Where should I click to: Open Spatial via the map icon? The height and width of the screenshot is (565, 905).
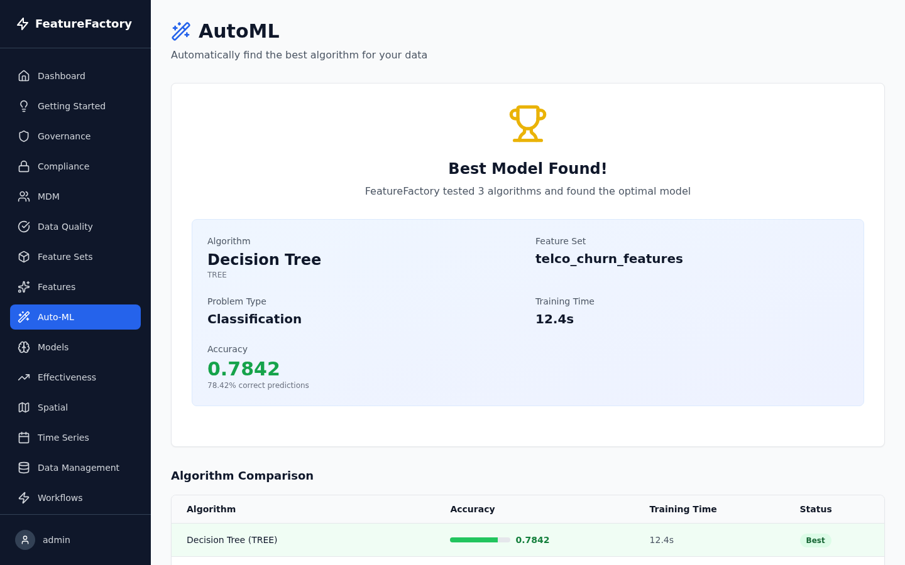pos(24,407)
